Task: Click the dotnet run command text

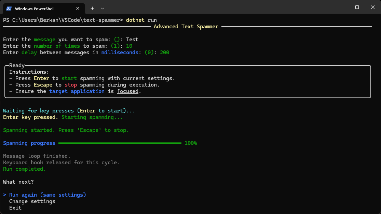Action: pyautogui.click(x=142, y=20)
